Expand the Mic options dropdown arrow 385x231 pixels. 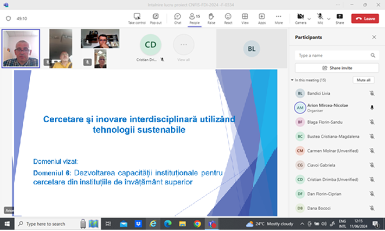coord(328,19)
